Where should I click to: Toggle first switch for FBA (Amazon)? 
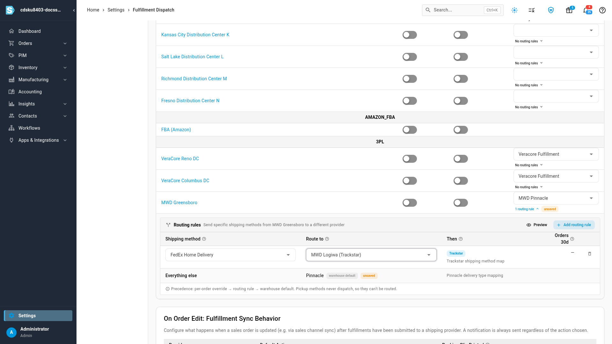tap(410, 130)
